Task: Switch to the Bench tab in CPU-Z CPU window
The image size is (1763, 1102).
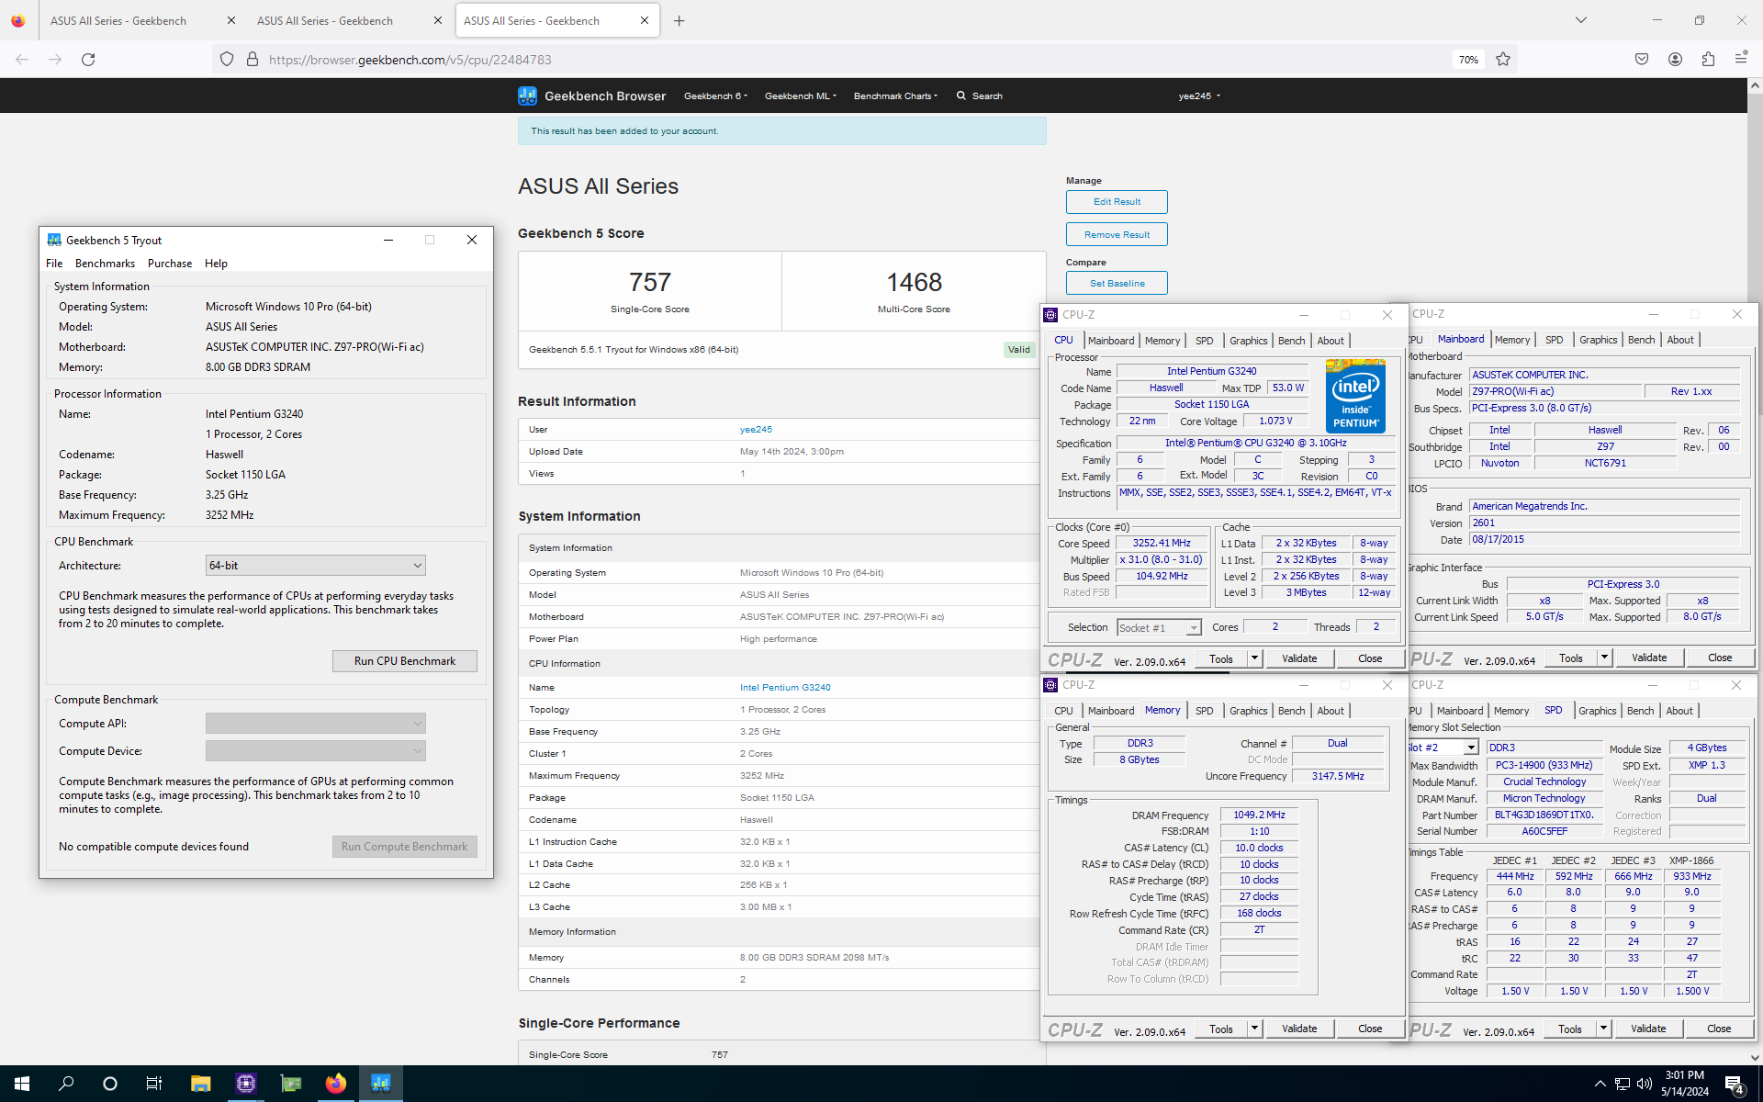Action: [x=1291, y=341]
